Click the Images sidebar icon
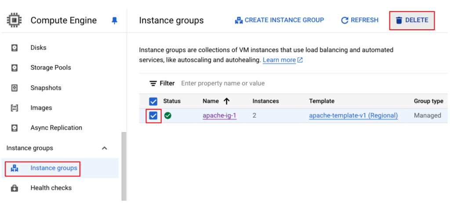The height and width of the screenshot is (203, 450). pos(15,108)
